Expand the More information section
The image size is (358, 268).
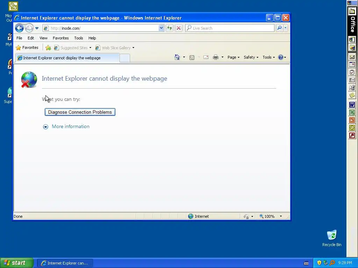pos(46,127)
